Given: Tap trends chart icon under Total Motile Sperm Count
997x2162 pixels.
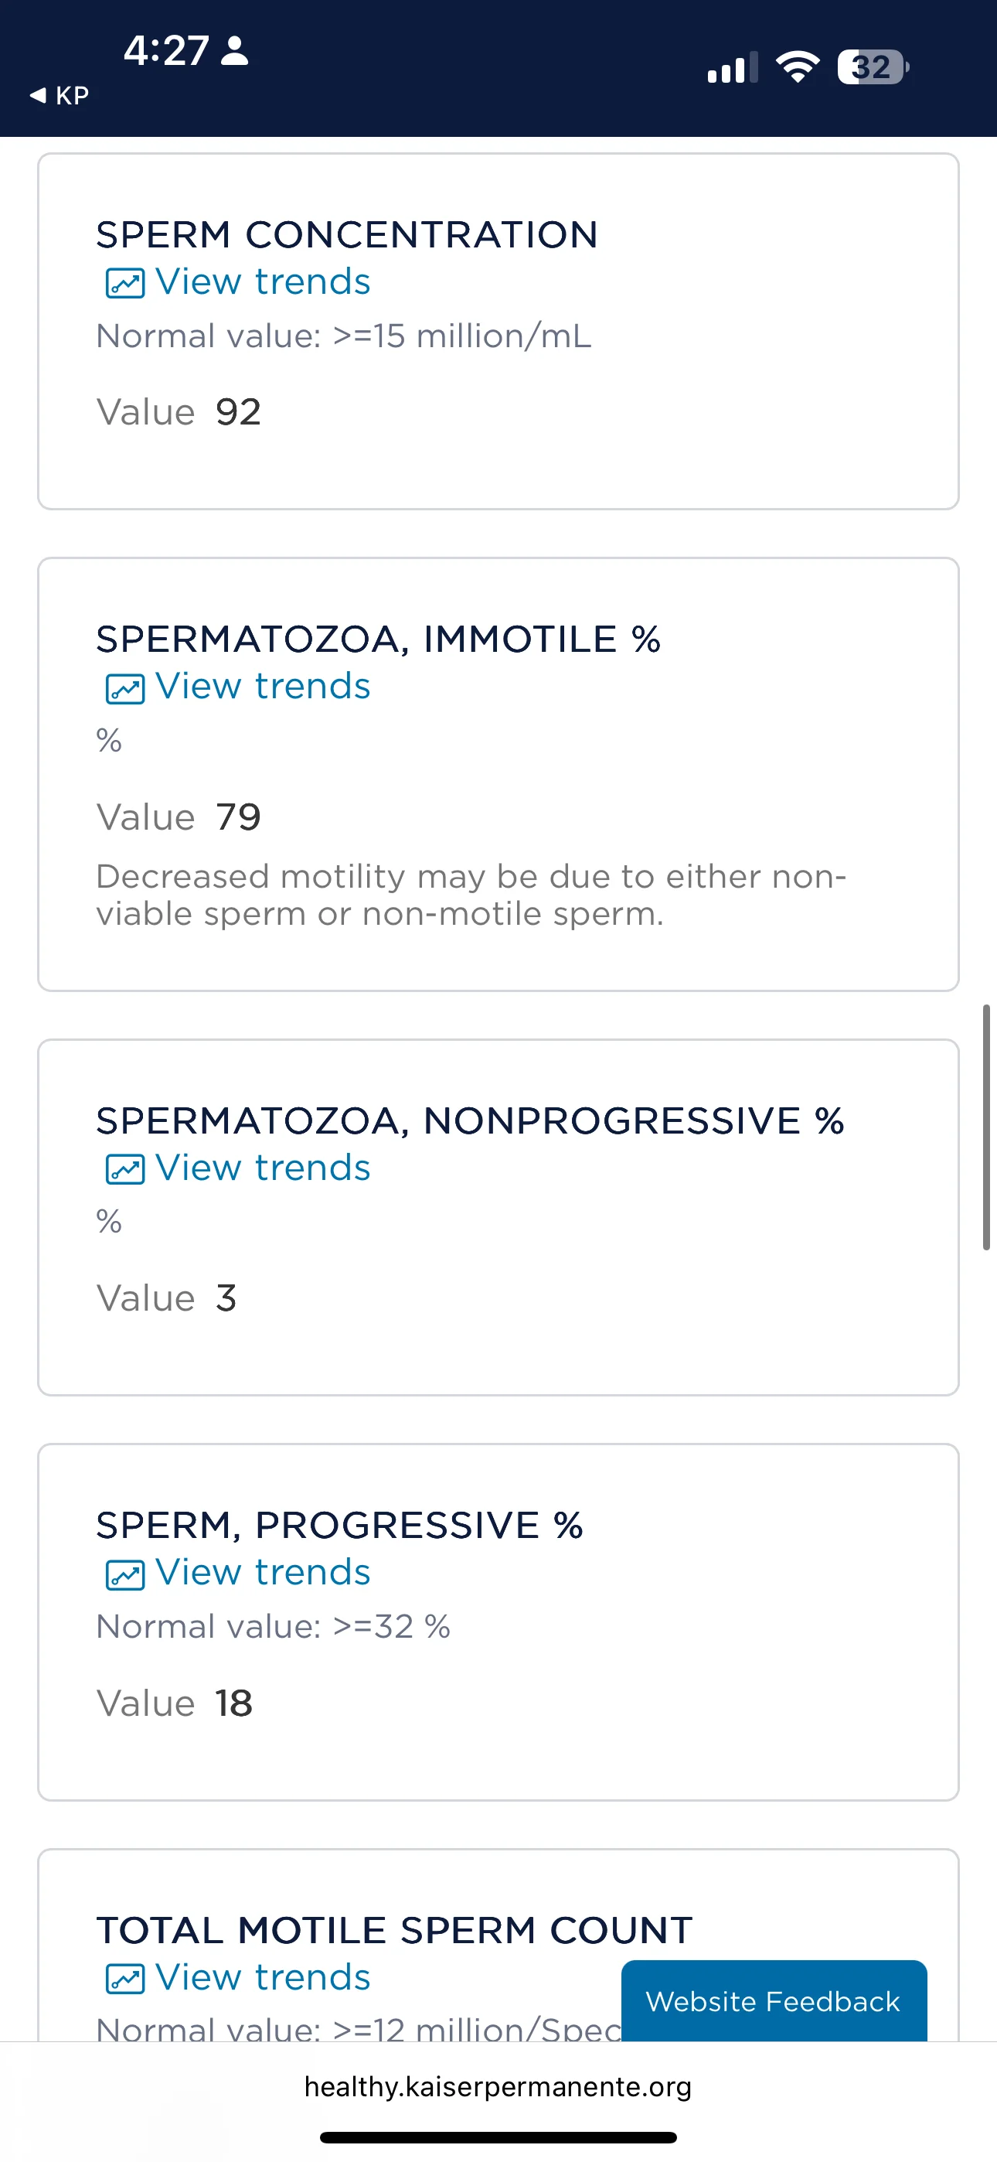Looking at the screenshot, I should tap(125, 1979).
